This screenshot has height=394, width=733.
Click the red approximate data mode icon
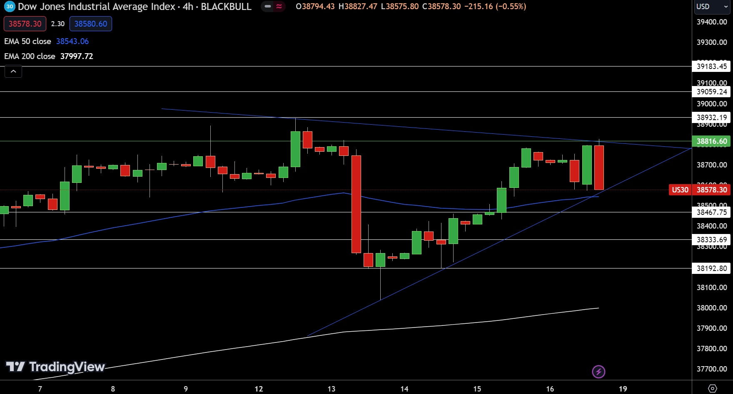pyautogui.click(x=279, y=7)
